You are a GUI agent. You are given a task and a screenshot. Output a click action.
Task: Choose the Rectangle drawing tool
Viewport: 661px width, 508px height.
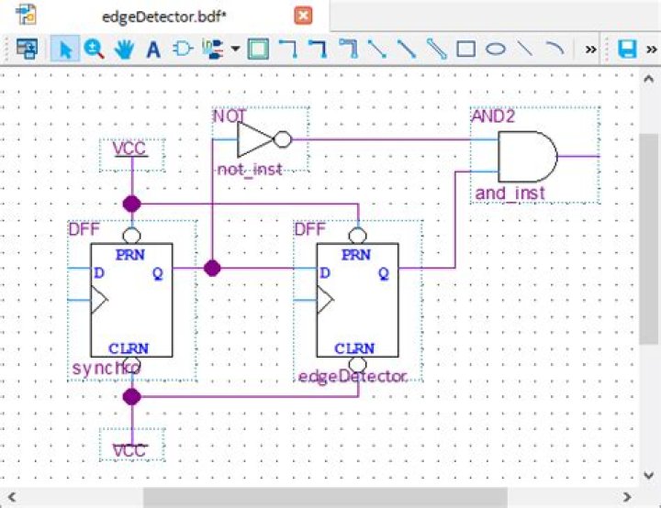[x=466, y=49]
